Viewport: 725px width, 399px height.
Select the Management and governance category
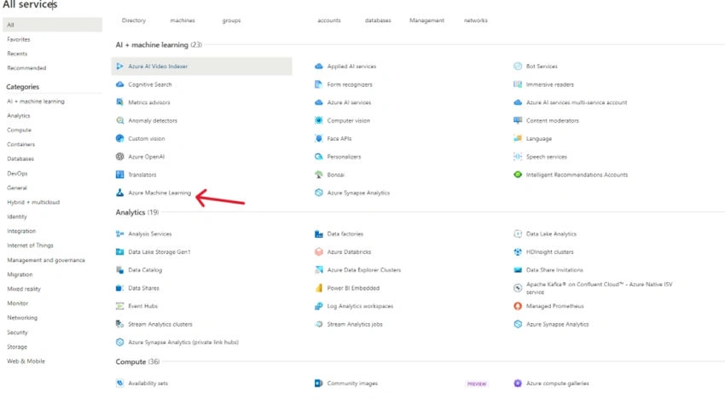click(x=46, y=260)
